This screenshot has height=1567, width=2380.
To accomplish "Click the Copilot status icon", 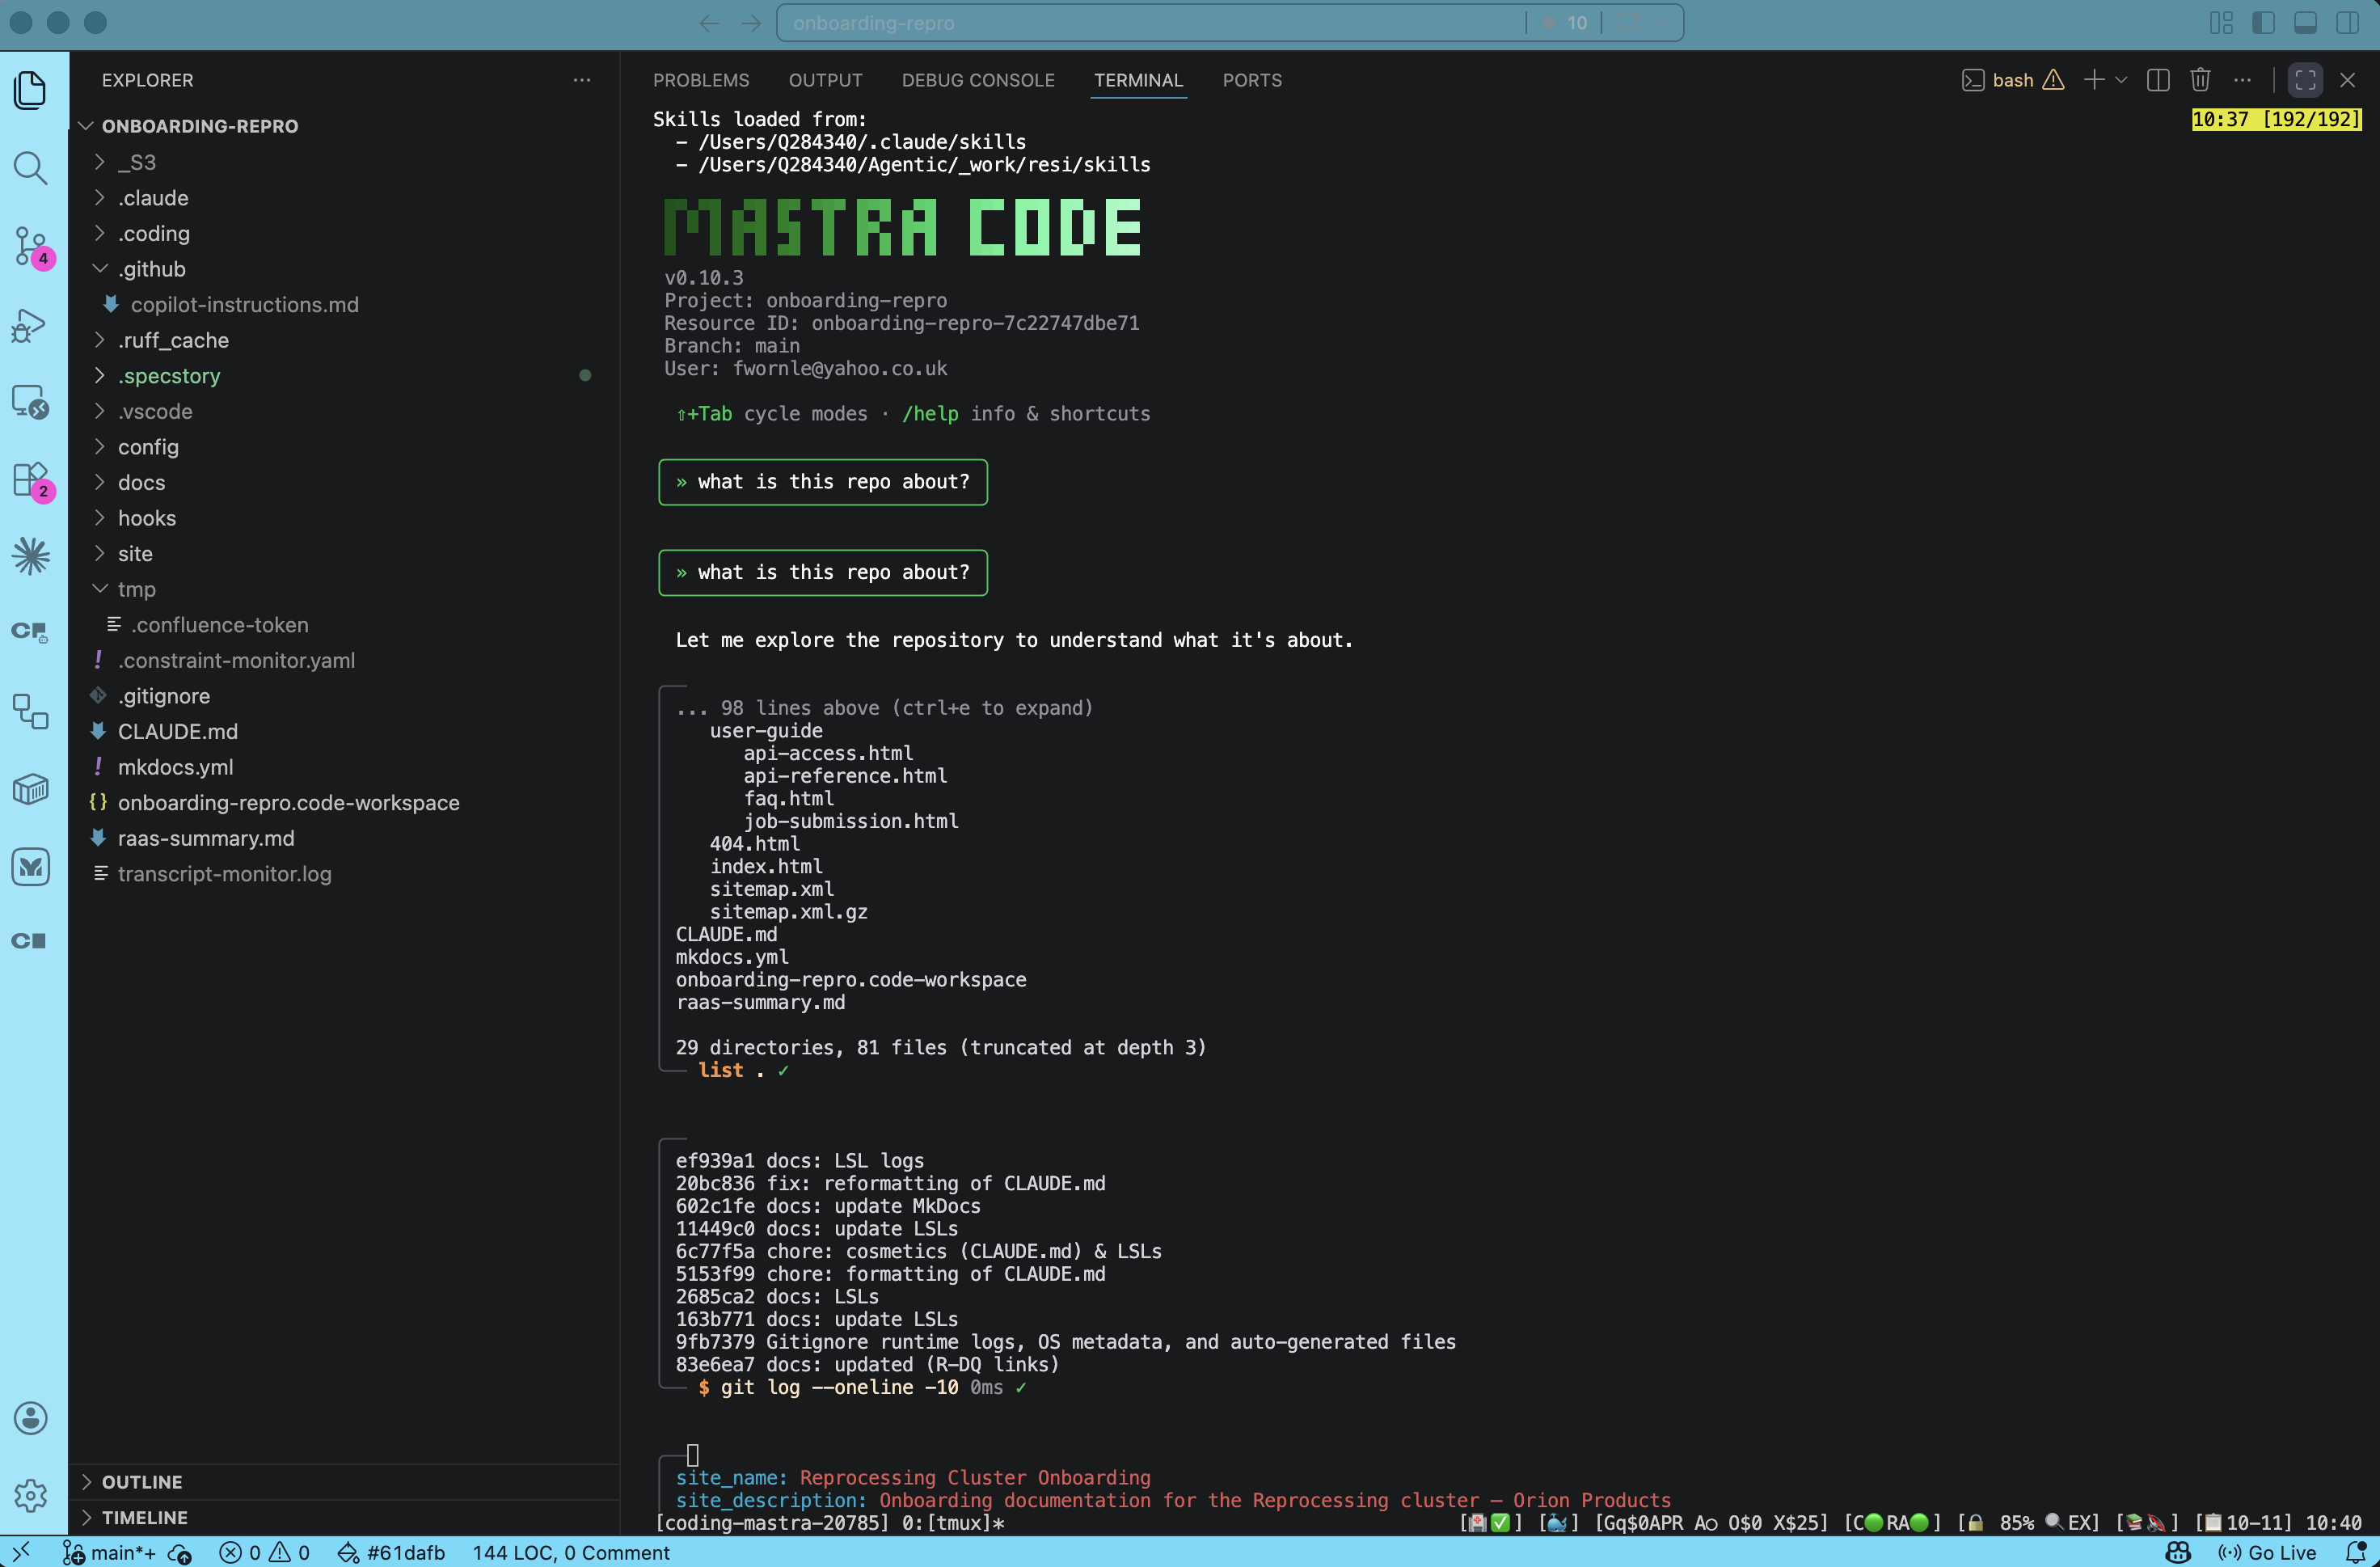I will coord(2178,1552).
